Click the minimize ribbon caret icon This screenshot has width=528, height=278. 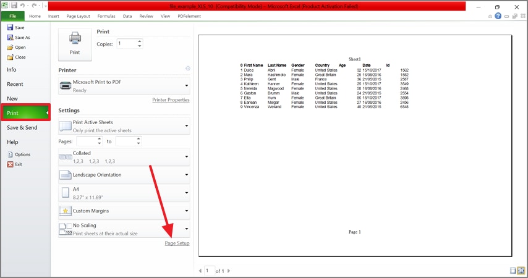click(490, 16)
